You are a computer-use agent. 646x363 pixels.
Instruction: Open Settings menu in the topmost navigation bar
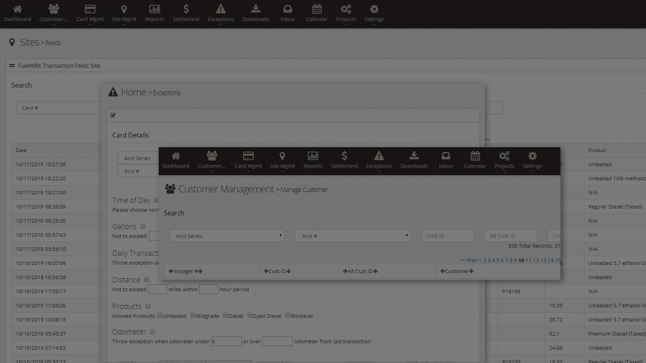click(374, 13)
